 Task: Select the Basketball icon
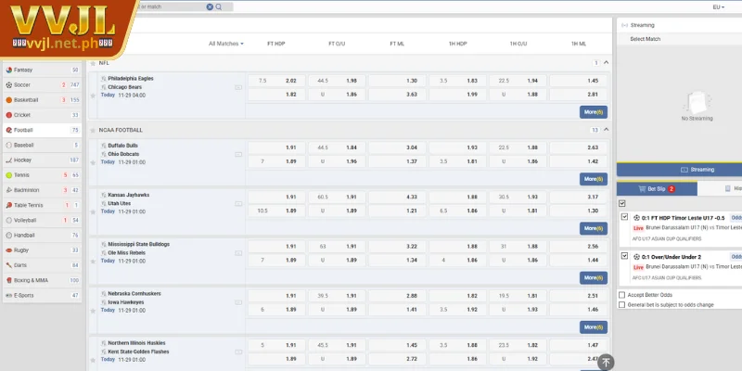[x=8, y=100]
